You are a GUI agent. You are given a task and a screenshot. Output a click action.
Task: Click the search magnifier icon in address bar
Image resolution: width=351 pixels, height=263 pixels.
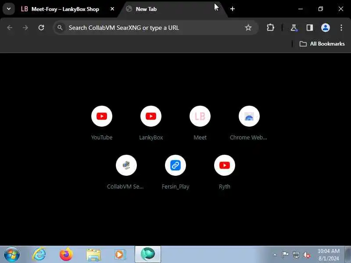point(60,28)
